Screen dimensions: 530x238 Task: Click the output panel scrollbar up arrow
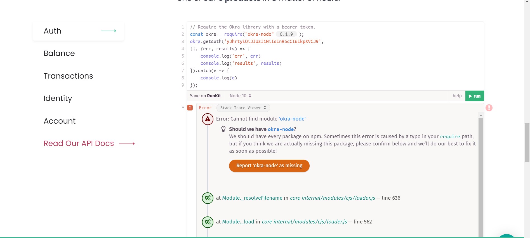coord(481,115)
